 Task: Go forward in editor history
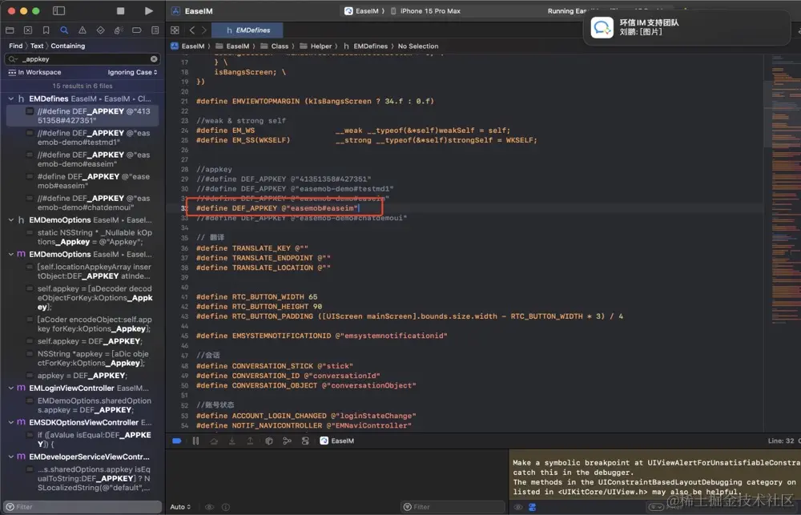tap(203, 30)
